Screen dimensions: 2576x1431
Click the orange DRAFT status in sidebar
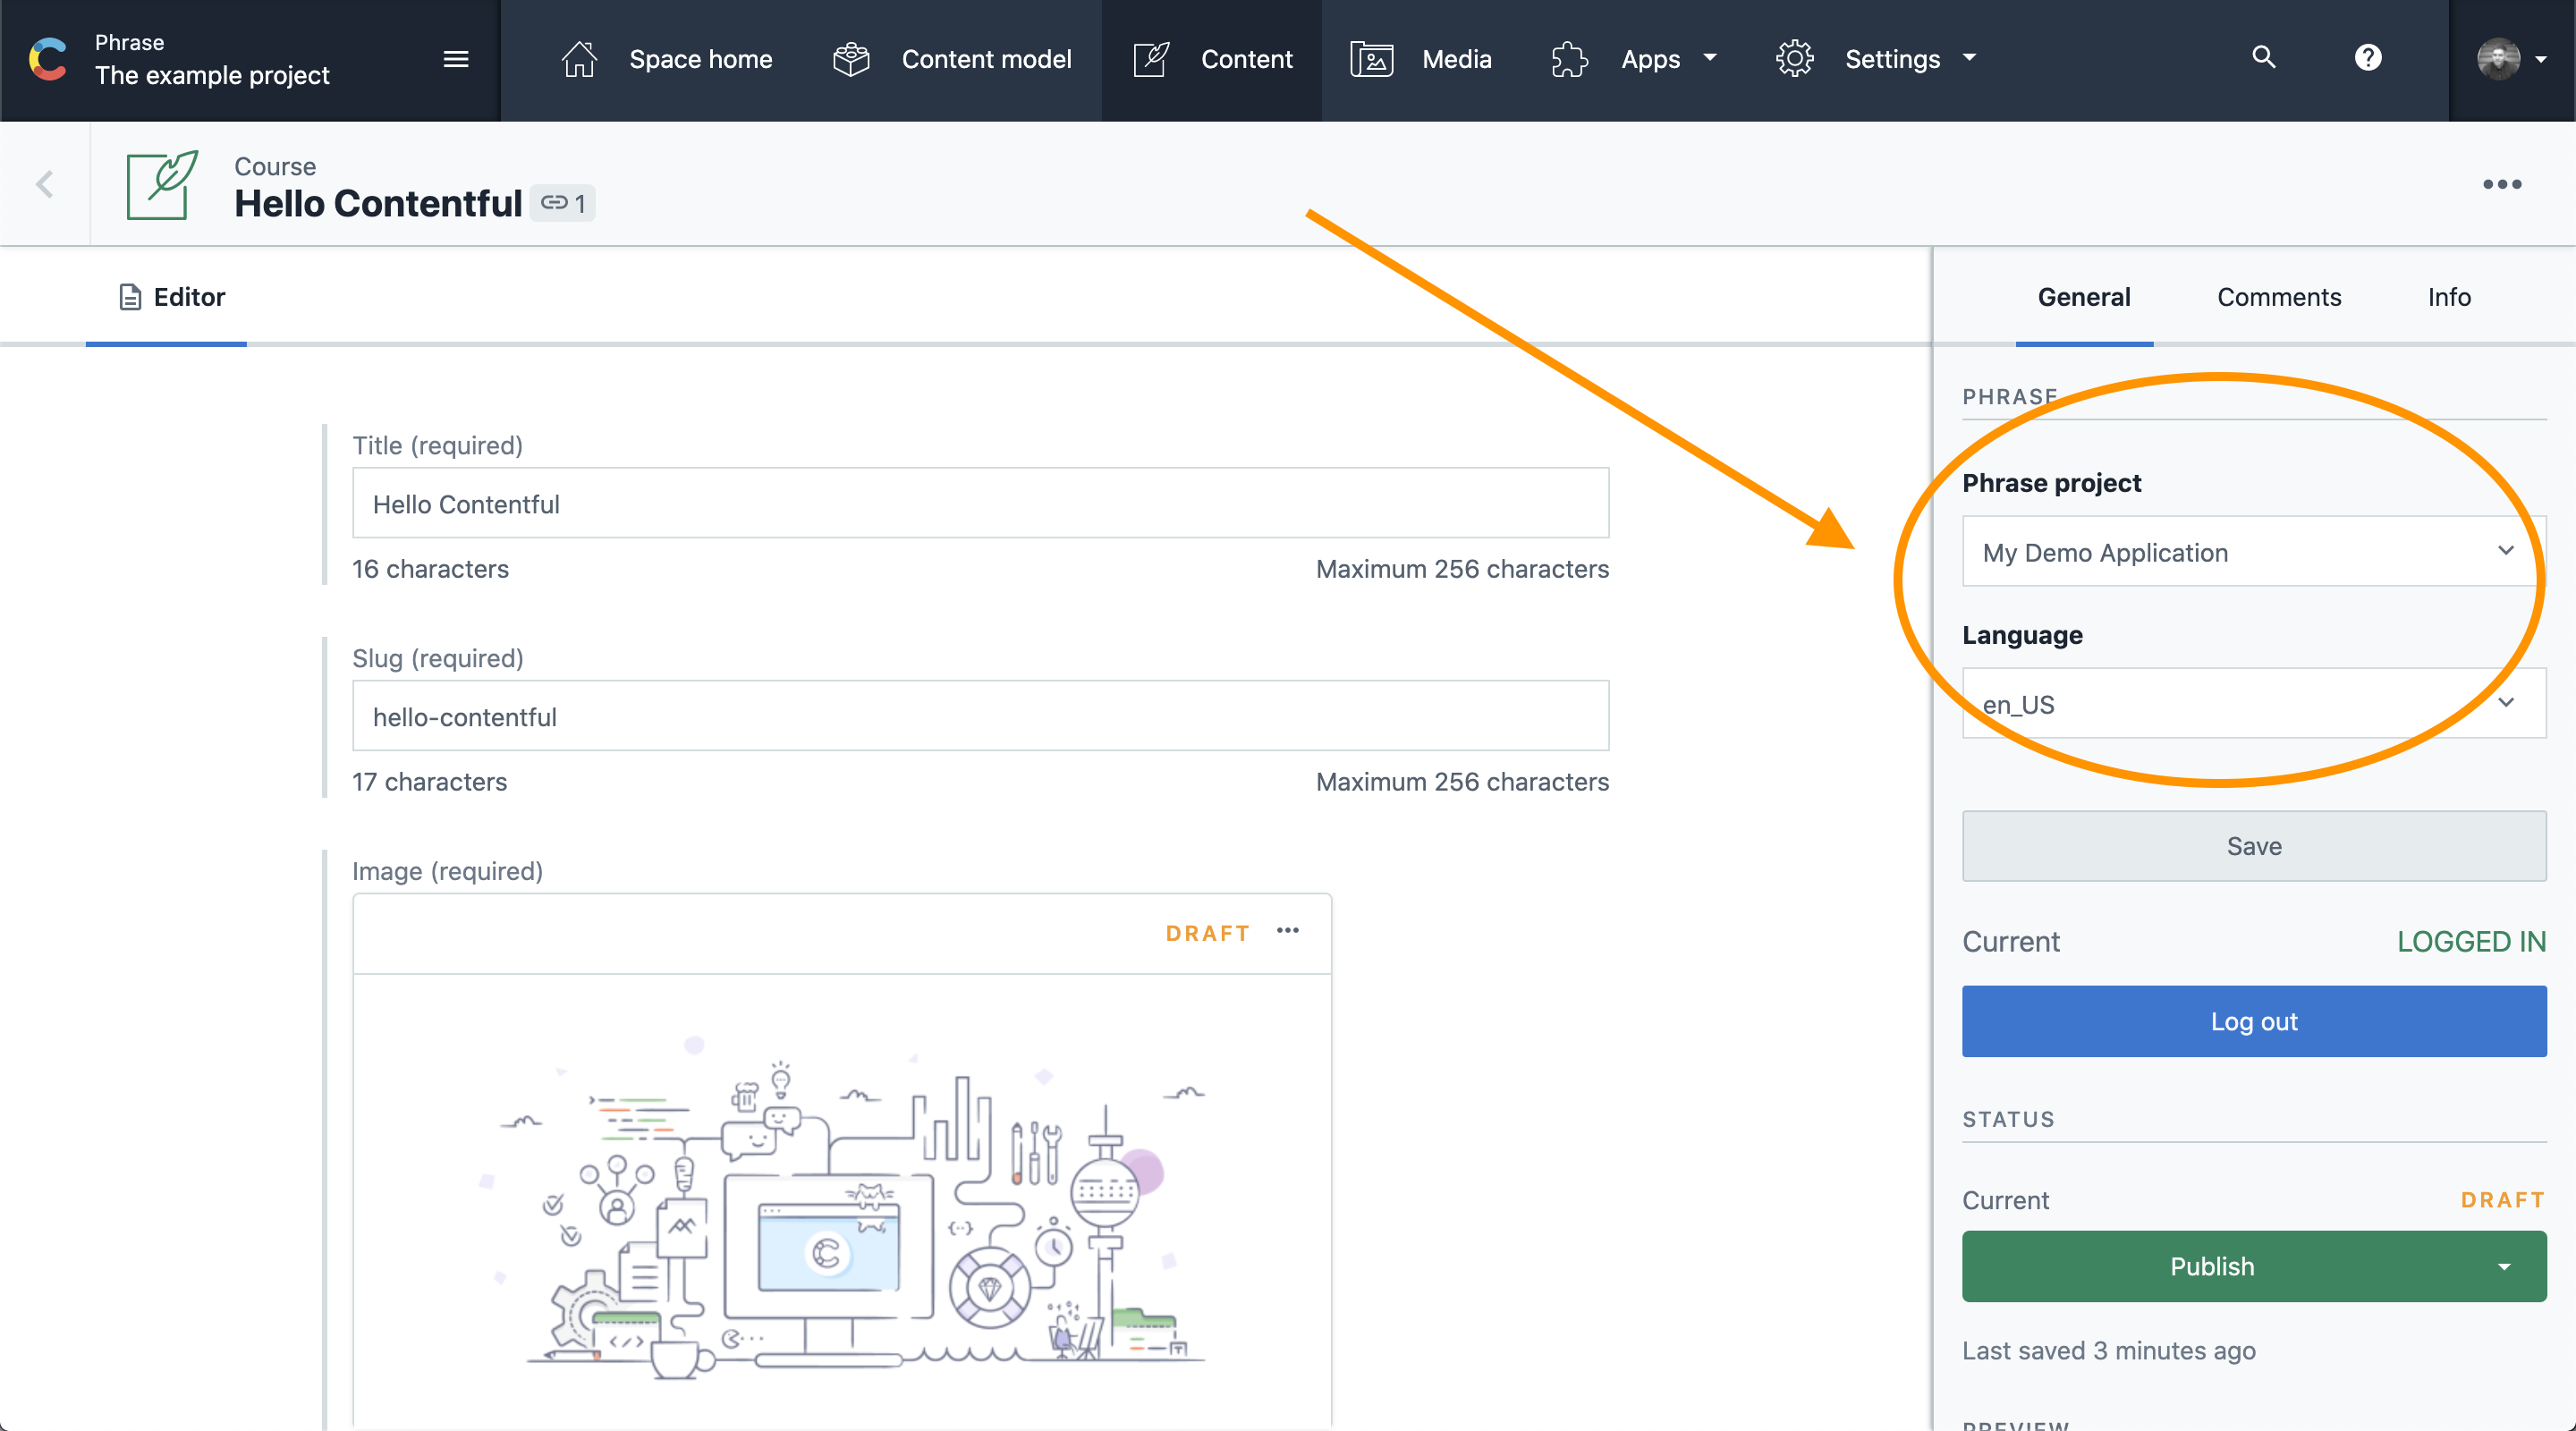click(2503, 1200)
